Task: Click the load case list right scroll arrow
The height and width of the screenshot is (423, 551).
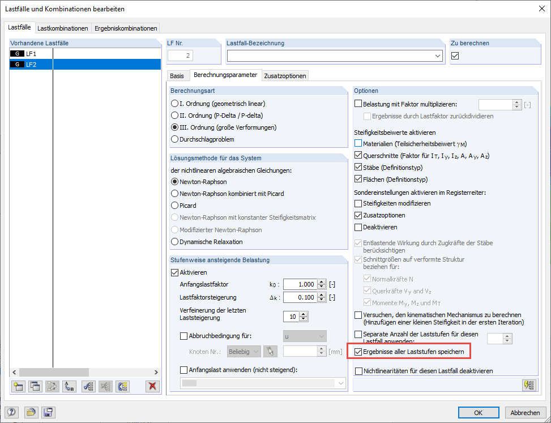Action: (x=156, y=372)
